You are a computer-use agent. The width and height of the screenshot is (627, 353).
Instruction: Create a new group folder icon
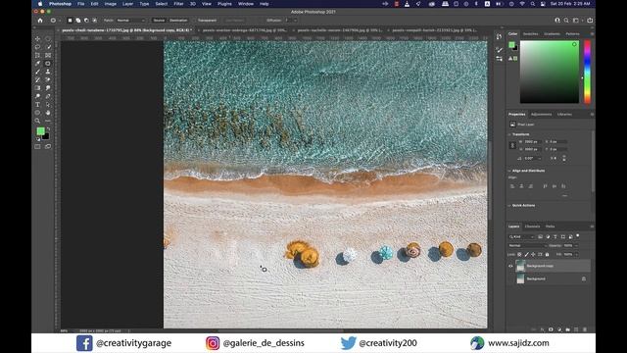point(567,329)
